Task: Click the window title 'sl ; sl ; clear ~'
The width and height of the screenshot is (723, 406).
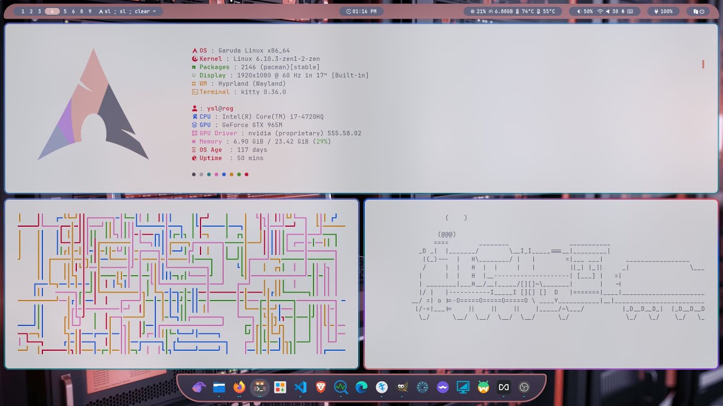Action: coord(130,11)
